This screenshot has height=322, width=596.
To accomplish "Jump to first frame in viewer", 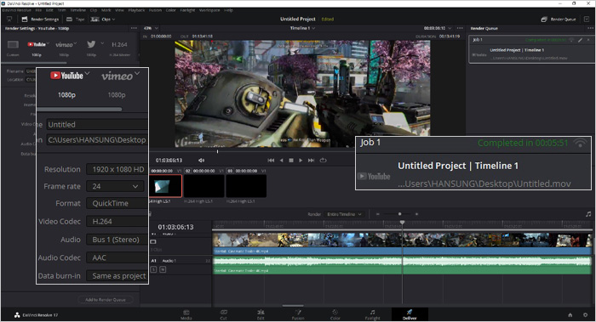I will pos(271,161).
